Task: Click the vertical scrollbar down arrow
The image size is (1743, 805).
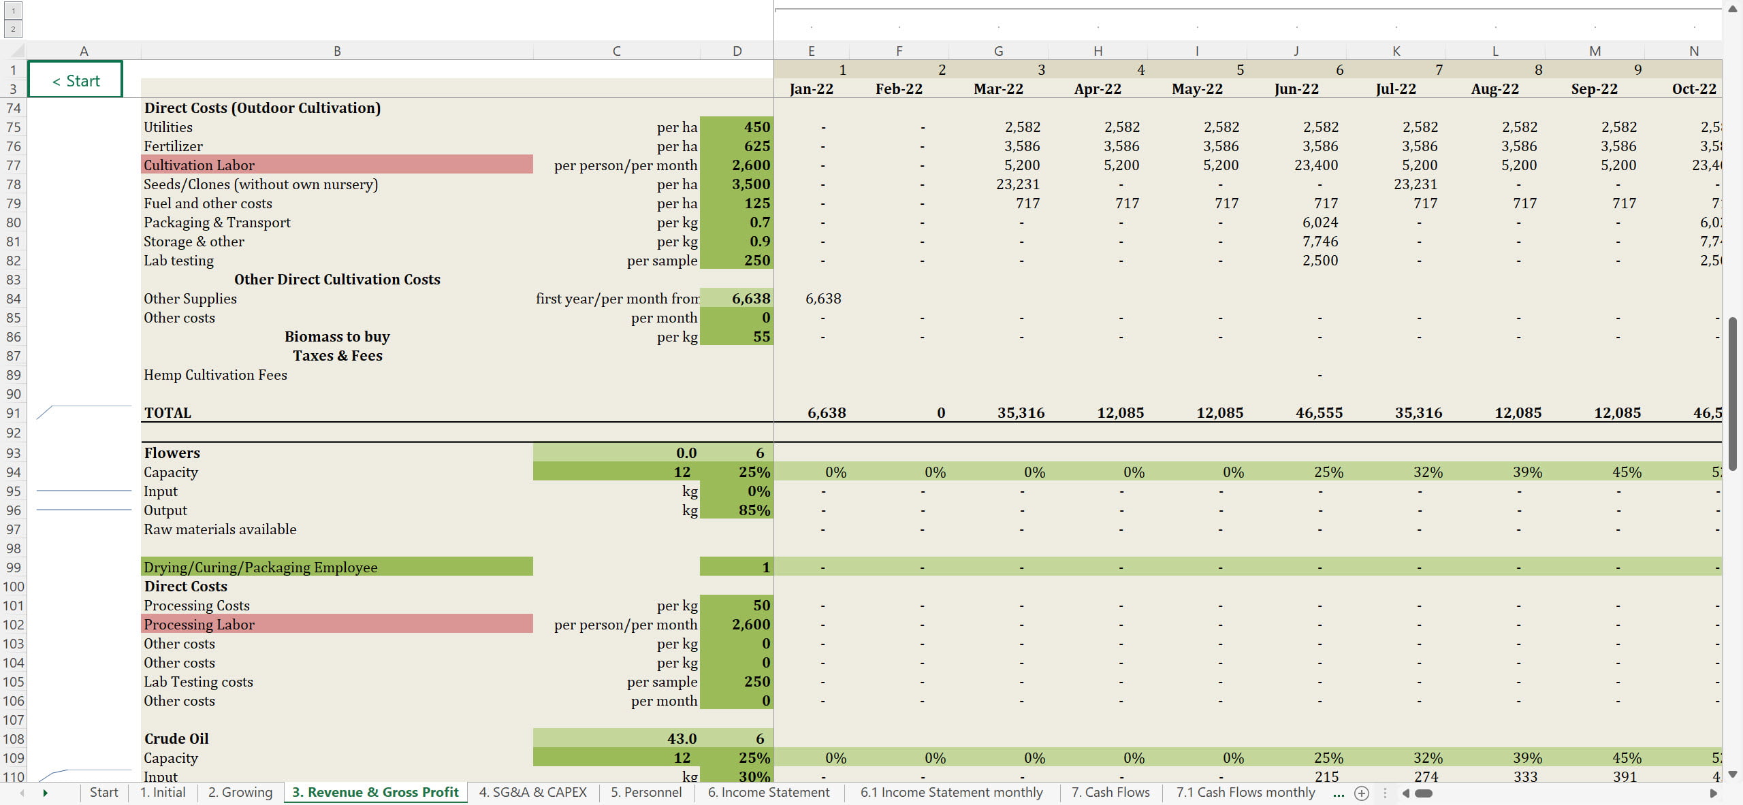Action: click(1733, 774)
